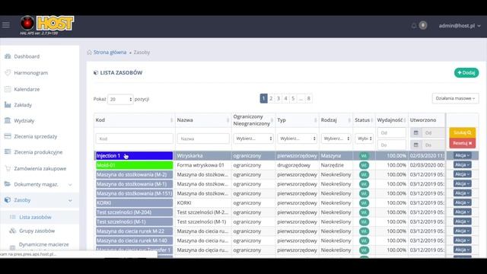Open Akcja menu for Injection 1
Viewport: 487px width, 274px height.
point(462,155)
